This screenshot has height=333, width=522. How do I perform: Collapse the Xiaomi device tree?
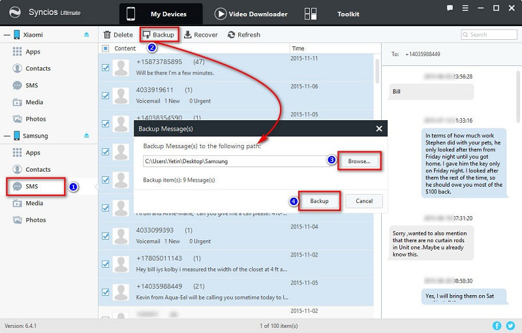click(x=7, y=35)
